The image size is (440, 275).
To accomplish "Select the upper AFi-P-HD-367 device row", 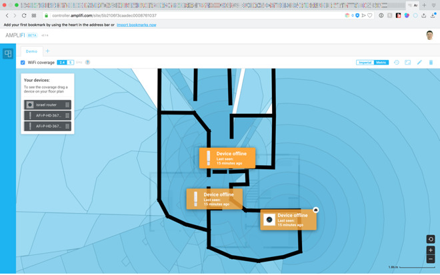I will (x=47, y=115).
